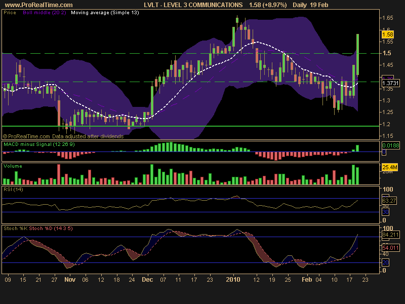Open the www.ProRealTime.com link in header

click(x=39, y=5)
